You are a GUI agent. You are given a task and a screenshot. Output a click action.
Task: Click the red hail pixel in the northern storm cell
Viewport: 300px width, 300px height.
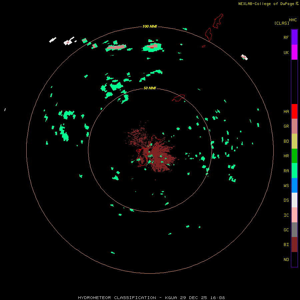tap(152, 48)
